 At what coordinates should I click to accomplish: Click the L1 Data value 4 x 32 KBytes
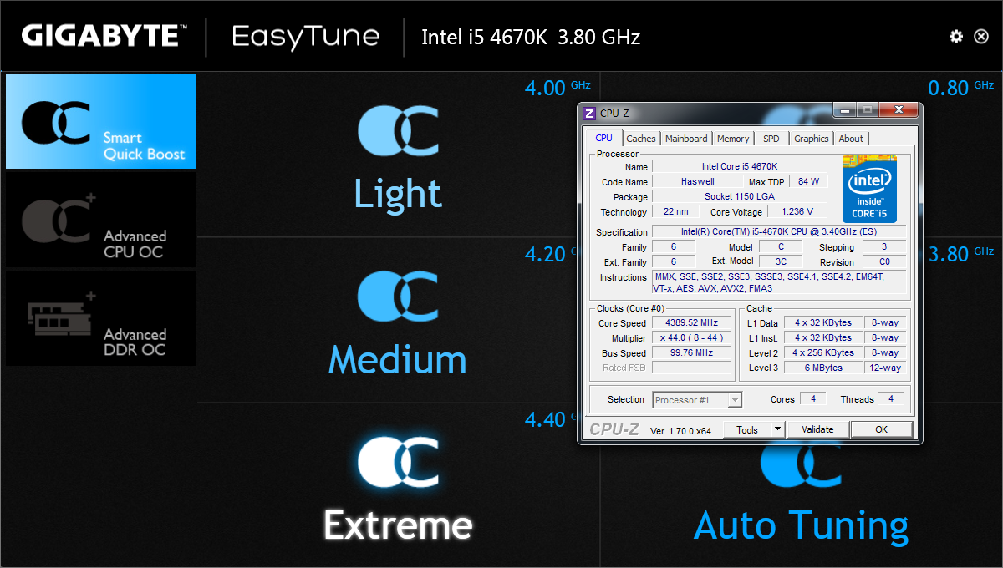822,322
